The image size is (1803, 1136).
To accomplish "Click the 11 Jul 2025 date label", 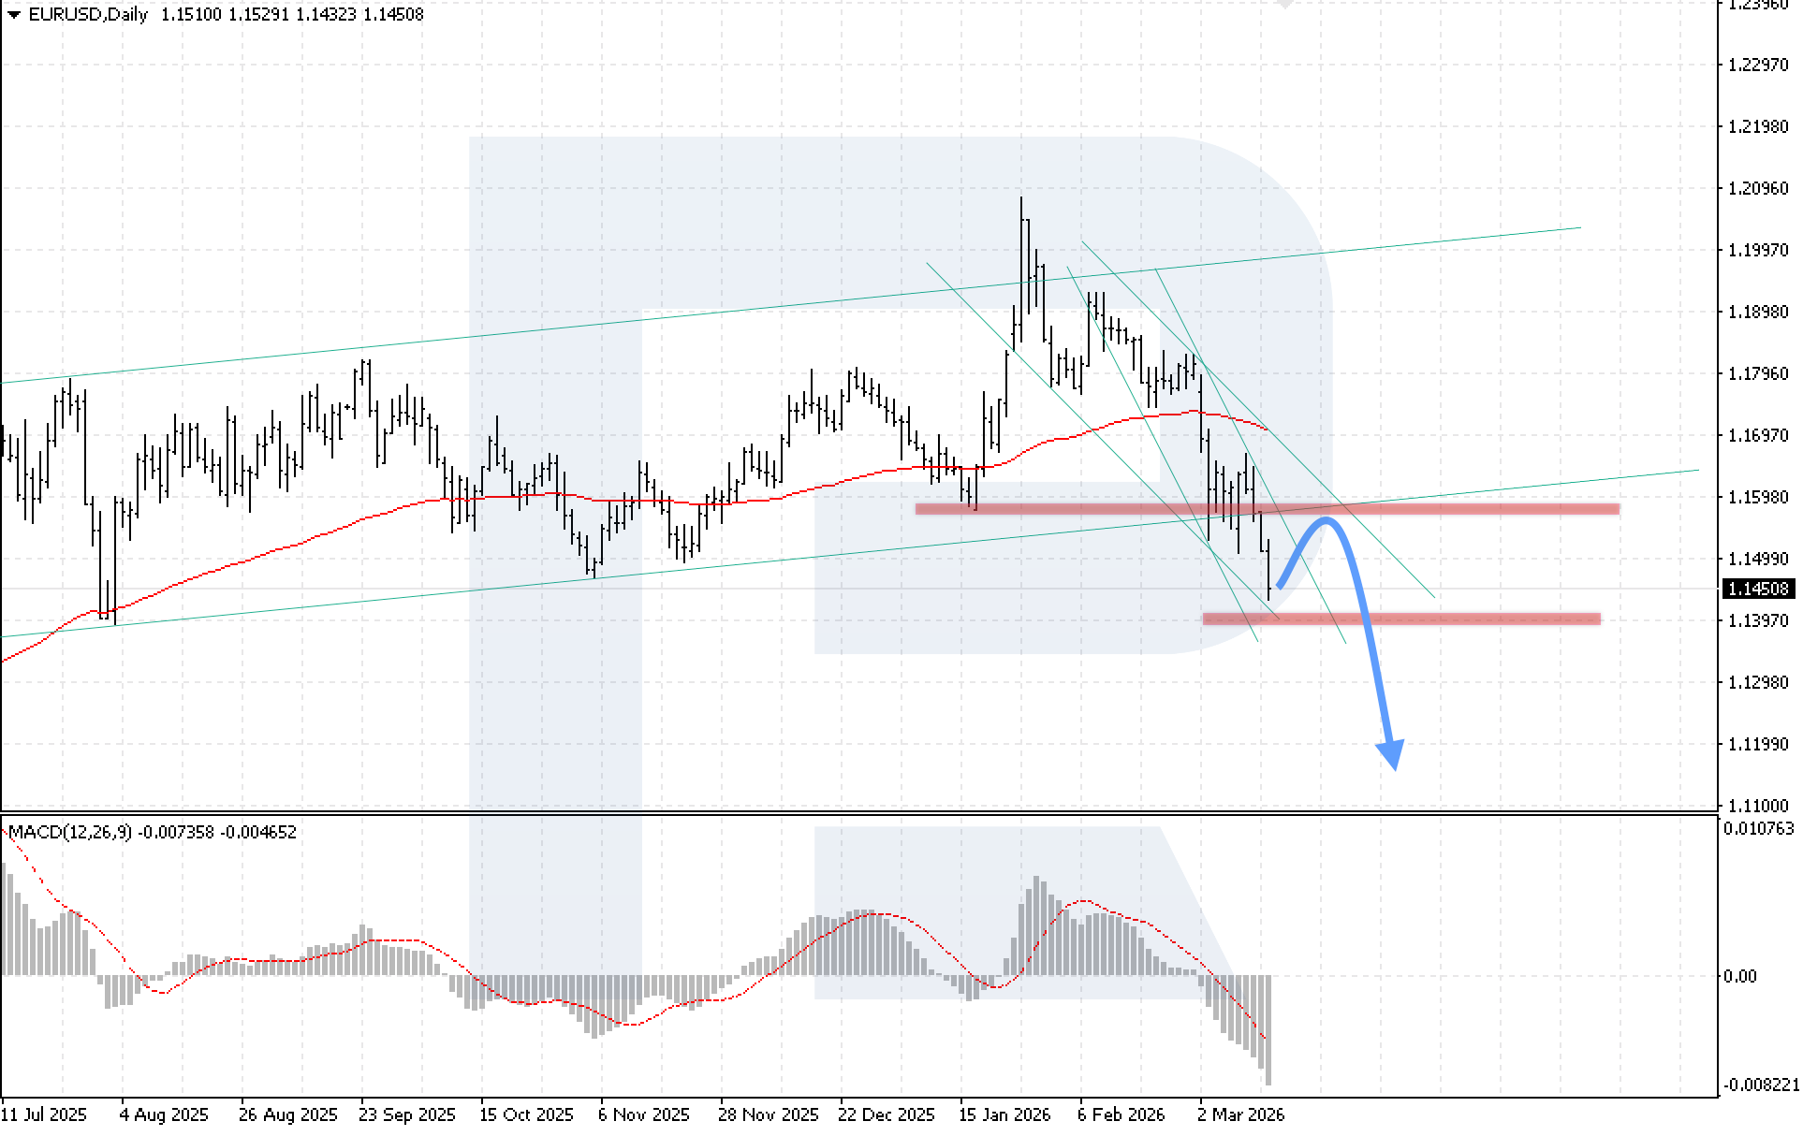I will [44, 1114].
